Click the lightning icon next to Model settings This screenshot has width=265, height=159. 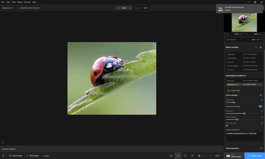(261, 95)
